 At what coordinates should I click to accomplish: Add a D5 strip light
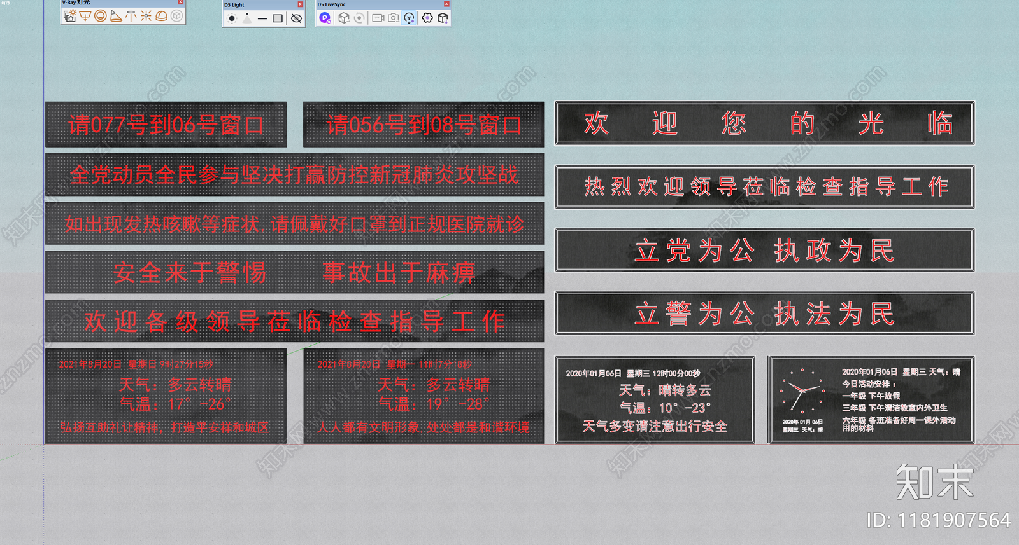coord(262,18)
